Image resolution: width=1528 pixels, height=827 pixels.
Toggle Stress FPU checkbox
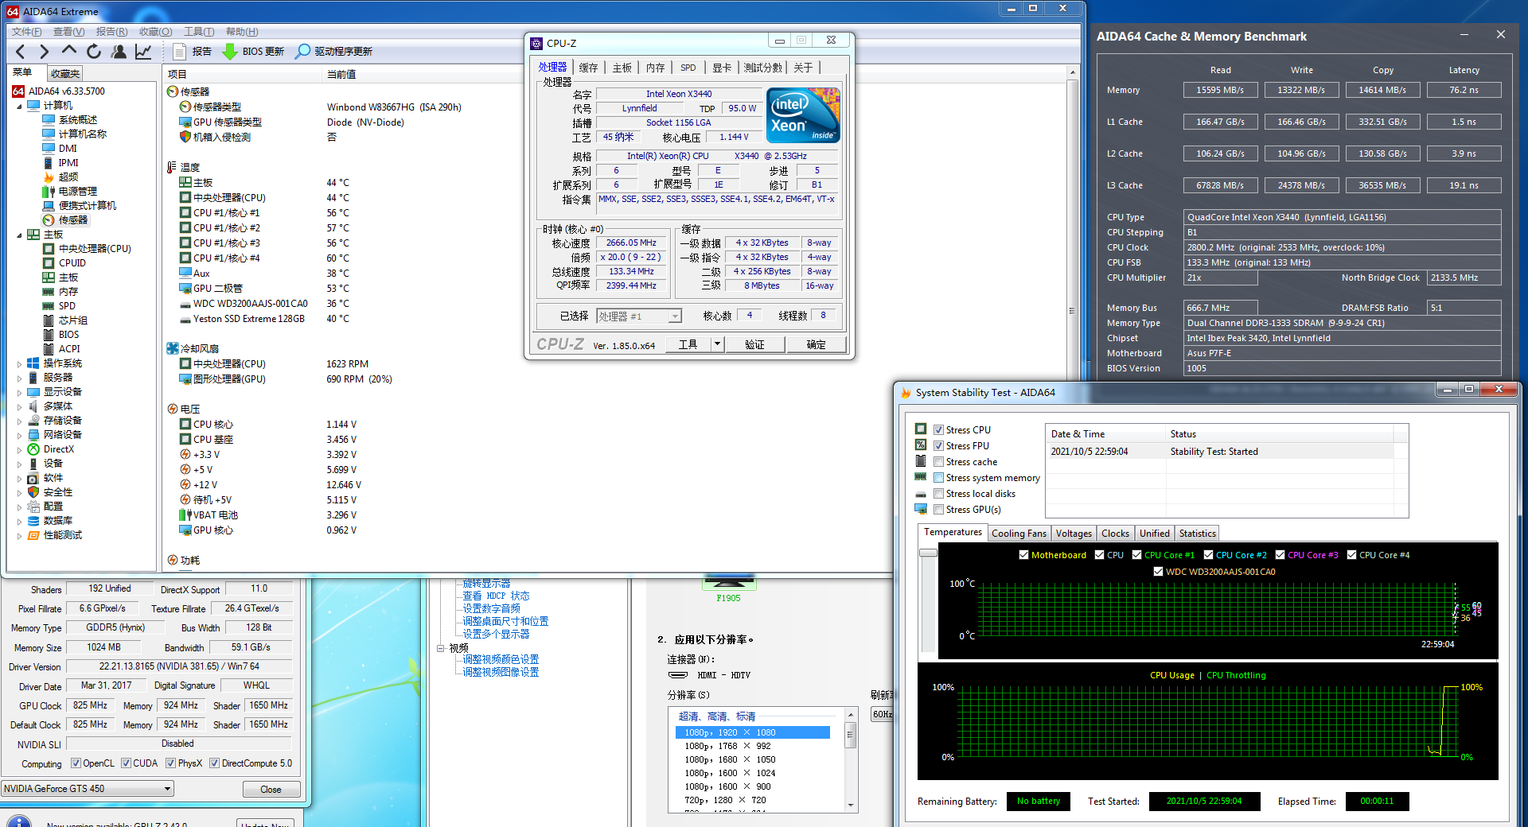tap(938, 446)
